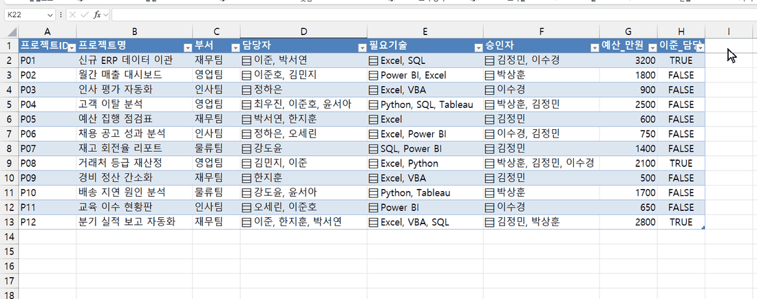Click the list icon beside 김정민, 박상훈 in row 13
Viewport: 757px width, 299px height.
(489, 222)
